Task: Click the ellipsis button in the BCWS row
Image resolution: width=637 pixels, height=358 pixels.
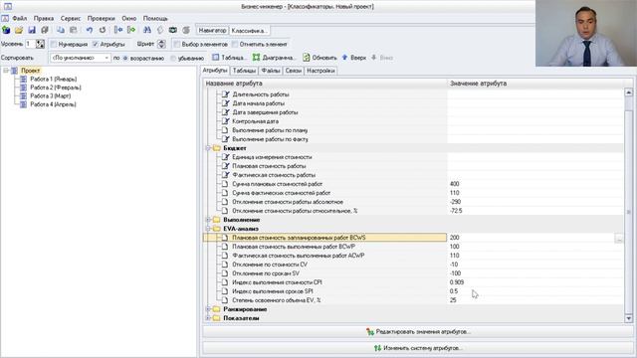Action: 619,238
